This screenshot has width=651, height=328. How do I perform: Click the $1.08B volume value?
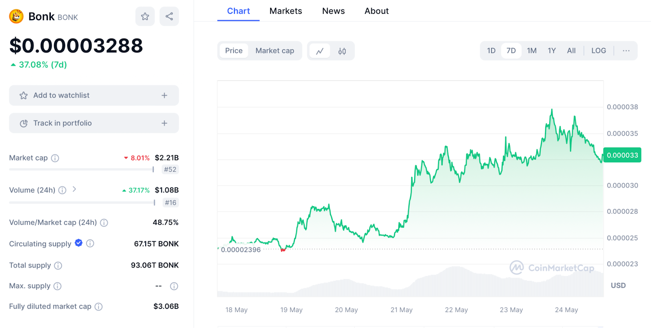pyautogui.click(x=167, y=190)
